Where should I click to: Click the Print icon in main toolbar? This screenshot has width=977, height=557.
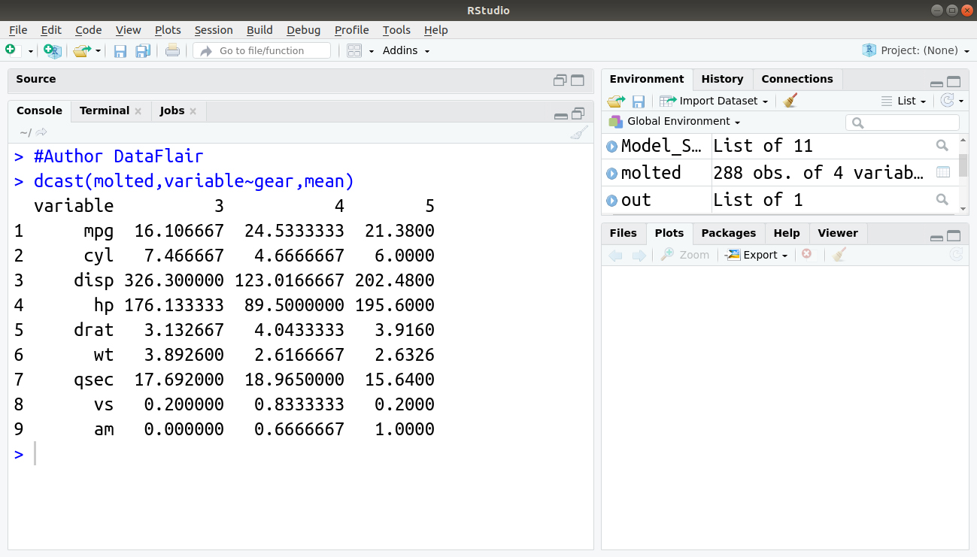point(172,50)
